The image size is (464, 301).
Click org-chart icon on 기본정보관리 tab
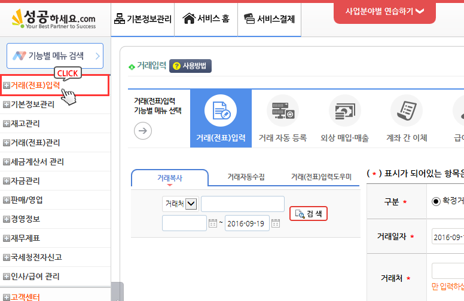(x=120, y=19)
